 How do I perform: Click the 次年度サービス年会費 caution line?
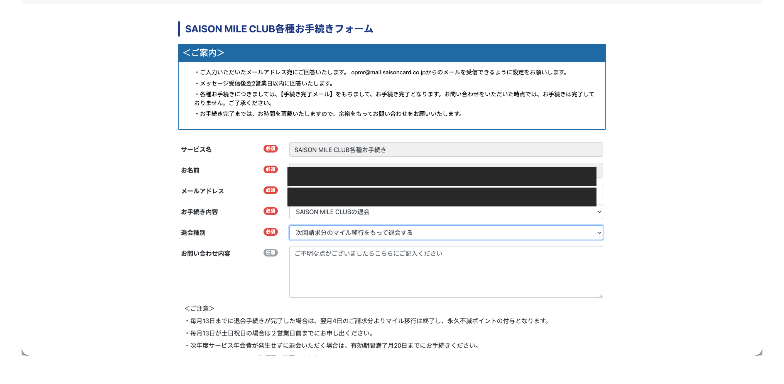(x=332, y=345)
